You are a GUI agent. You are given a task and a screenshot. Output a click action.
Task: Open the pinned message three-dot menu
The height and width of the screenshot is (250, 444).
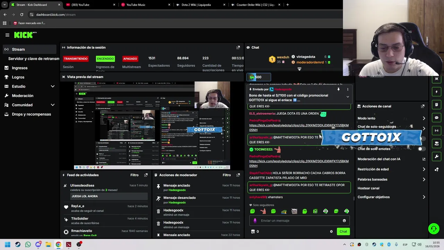[x=348, y=89]
